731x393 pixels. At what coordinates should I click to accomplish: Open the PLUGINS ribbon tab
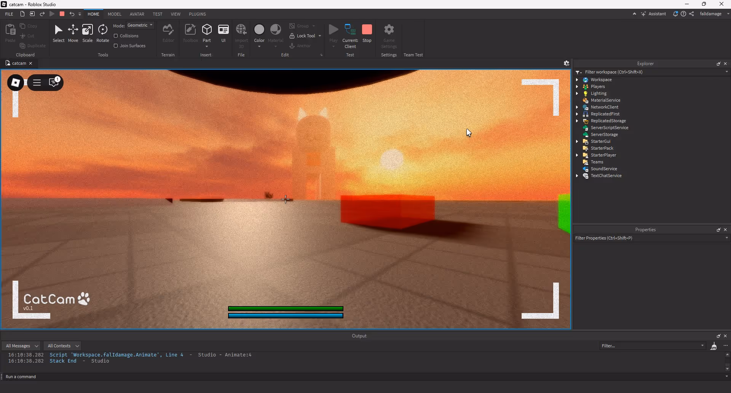tap(197, 14)
